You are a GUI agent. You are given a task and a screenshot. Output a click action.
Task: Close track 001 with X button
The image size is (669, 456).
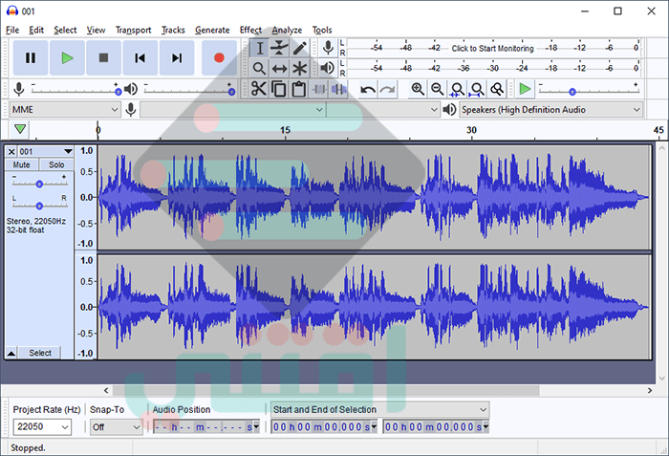[11, 152]
